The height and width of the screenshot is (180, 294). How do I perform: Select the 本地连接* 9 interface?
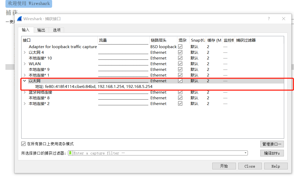[x=39, y=69]
